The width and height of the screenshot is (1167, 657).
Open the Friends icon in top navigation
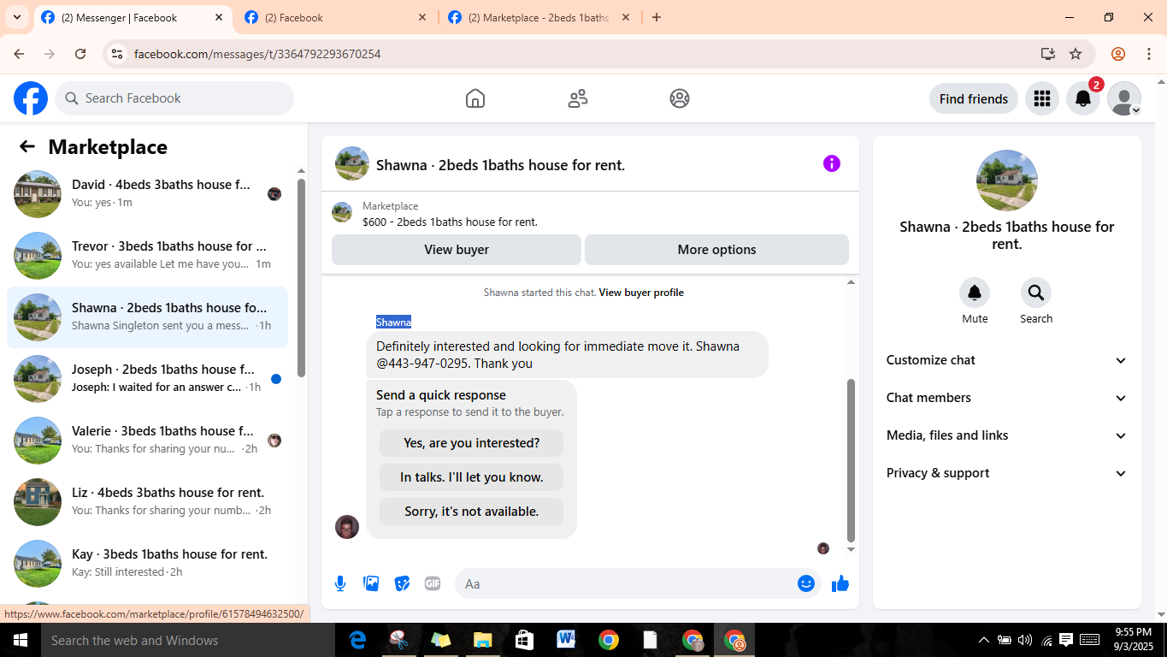(578, 98)
